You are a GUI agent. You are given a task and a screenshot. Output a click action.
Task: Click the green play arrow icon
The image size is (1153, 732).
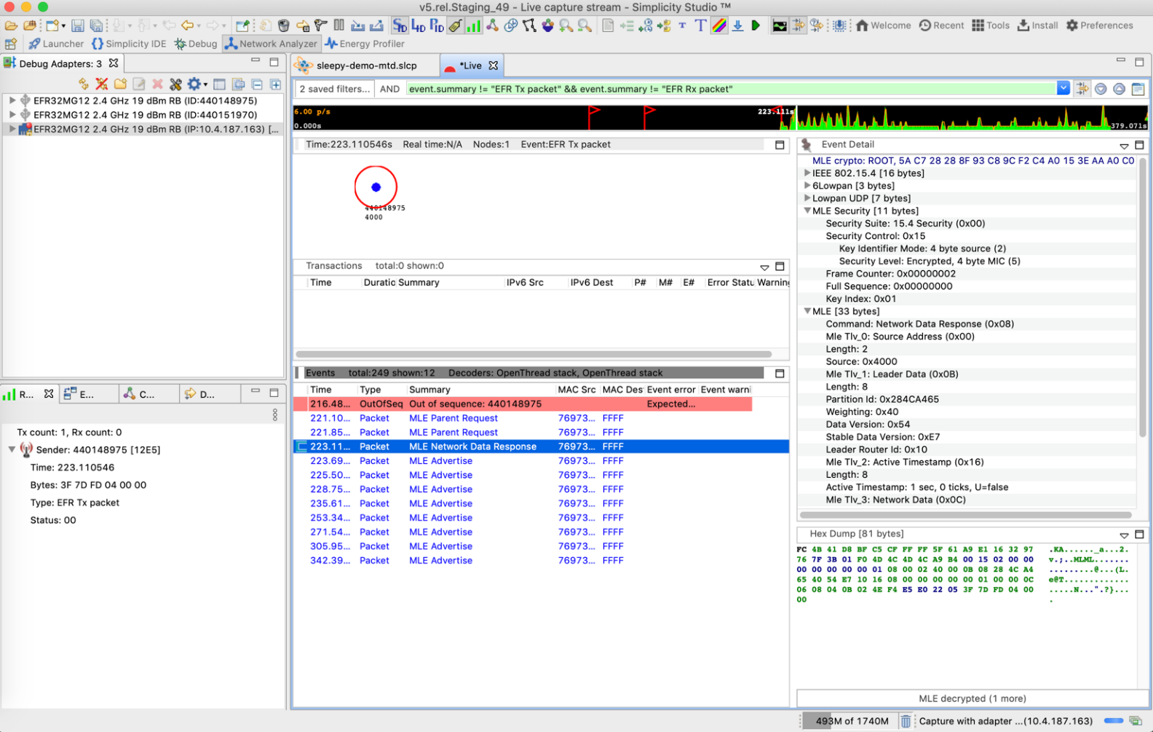756,25
